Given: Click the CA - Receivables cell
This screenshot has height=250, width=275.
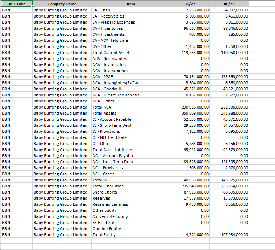Looking at the screenshot, I should tap(131, 16).
